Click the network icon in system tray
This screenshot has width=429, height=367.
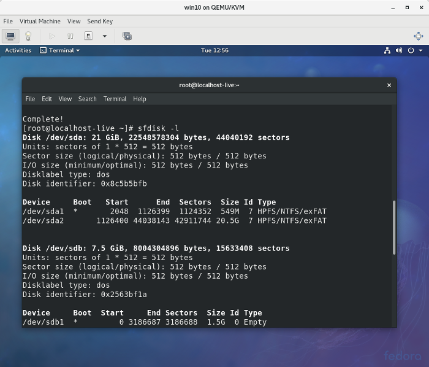[x=387, y=50]
